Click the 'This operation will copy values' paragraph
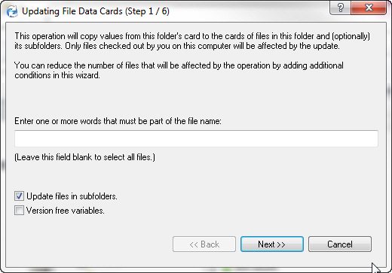This screenshot has width=392, height=273. [192, 41]
